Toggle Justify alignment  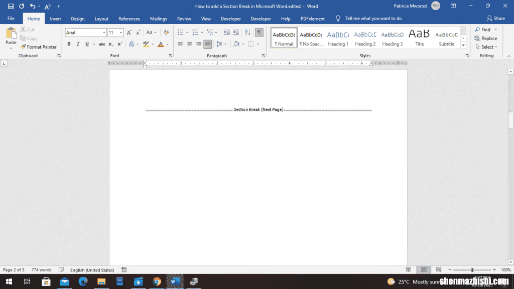[x=207, y=44]
